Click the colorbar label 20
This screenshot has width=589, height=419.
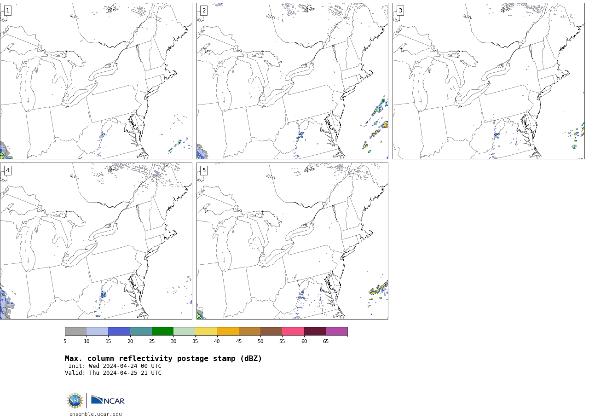pyautogui.click(x=130, y=341)
